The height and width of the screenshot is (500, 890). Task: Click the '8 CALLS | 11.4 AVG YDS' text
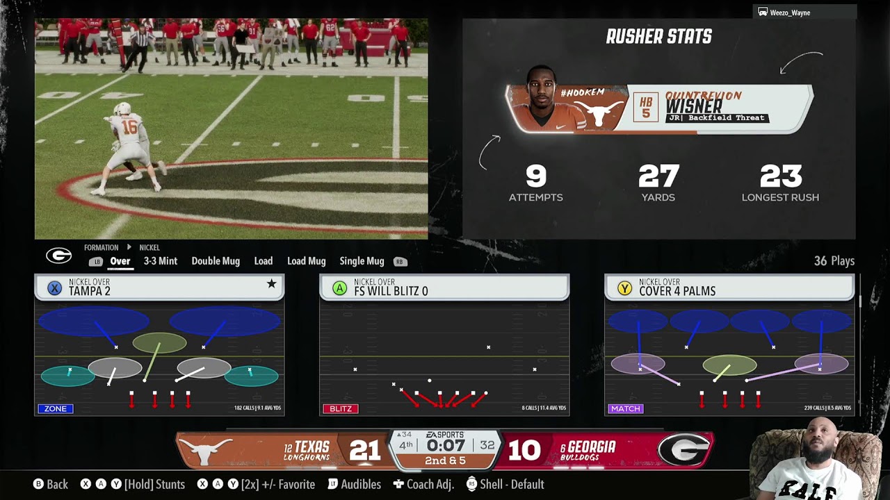click(x=544, y=408)
